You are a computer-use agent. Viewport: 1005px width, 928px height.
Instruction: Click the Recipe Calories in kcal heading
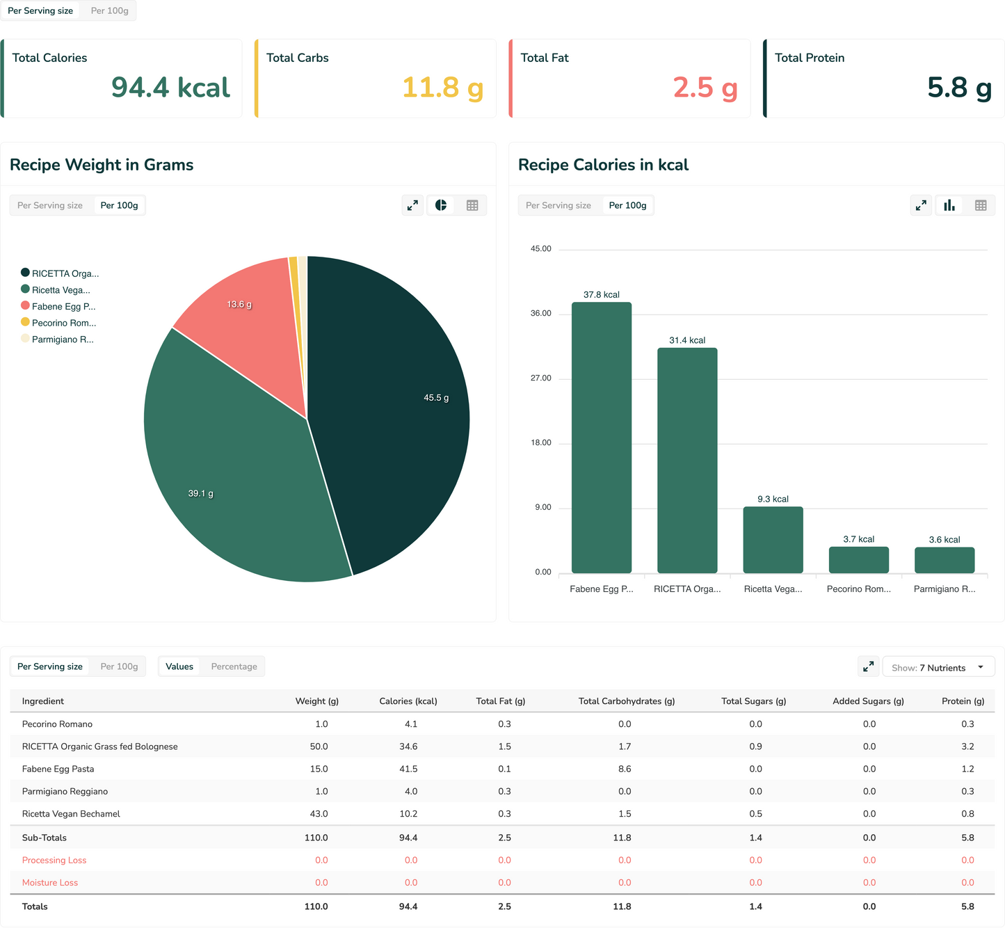[x=604, y=165]
